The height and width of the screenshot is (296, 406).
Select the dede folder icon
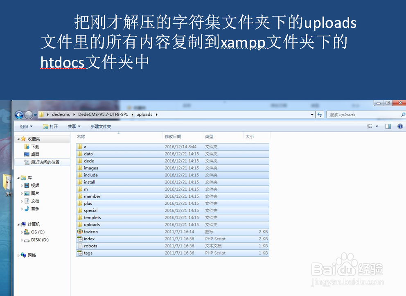point(80,161)
